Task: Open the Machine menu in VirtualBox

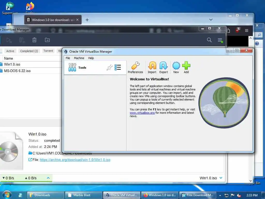Action: click(79, 58)
